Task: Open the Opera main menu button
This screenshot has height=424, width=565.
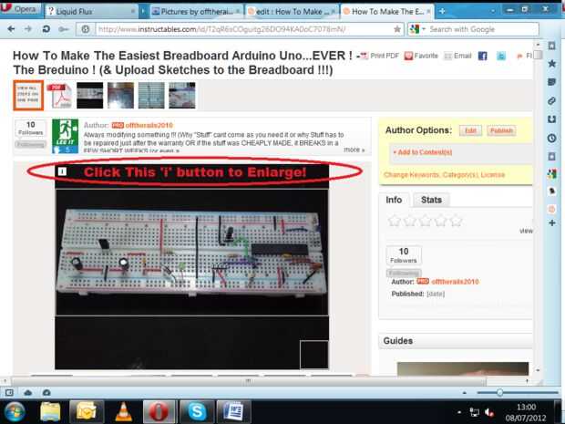Action: click(x=20, y=9)
